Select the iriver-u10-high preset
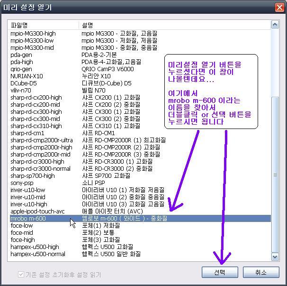 (140, 204)
